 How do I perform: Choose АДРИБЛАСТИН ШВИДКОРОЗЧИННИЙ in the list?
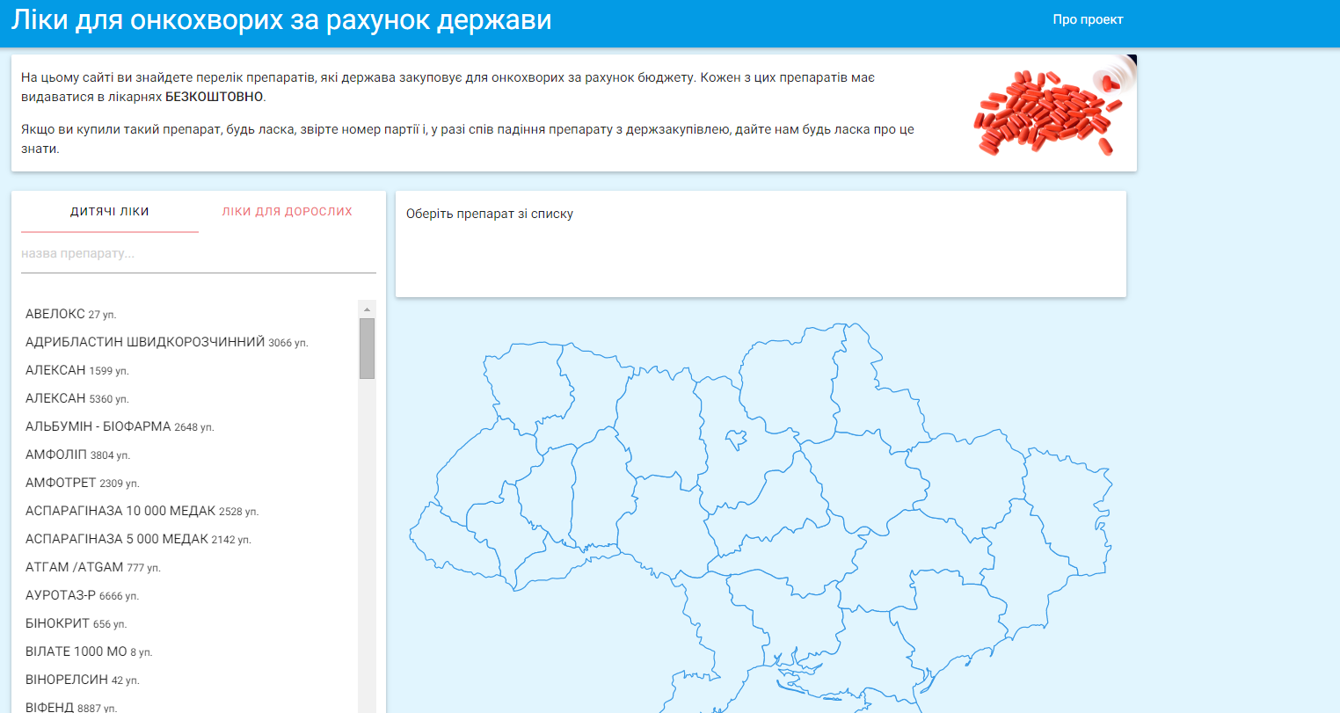click(x=166, y=342)
